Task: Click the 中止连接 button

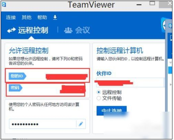Action: (111, 110)
